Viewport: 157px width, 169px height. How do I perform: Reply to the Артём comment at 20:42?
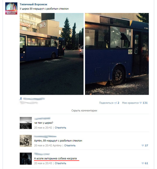pos(70,145)
